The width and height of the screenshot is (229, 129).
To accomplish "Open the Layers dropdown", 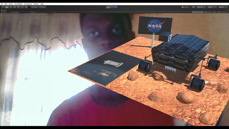I will click(212, 7).
